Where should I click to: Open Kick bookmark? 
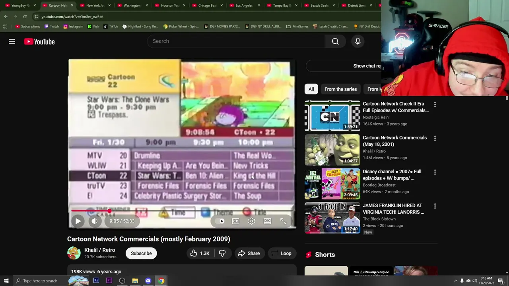(x=93, y=27)
